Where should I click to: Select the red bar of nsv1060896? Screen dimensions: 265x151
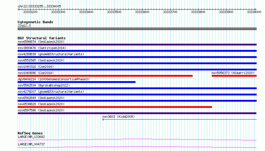tap(105, 76)
